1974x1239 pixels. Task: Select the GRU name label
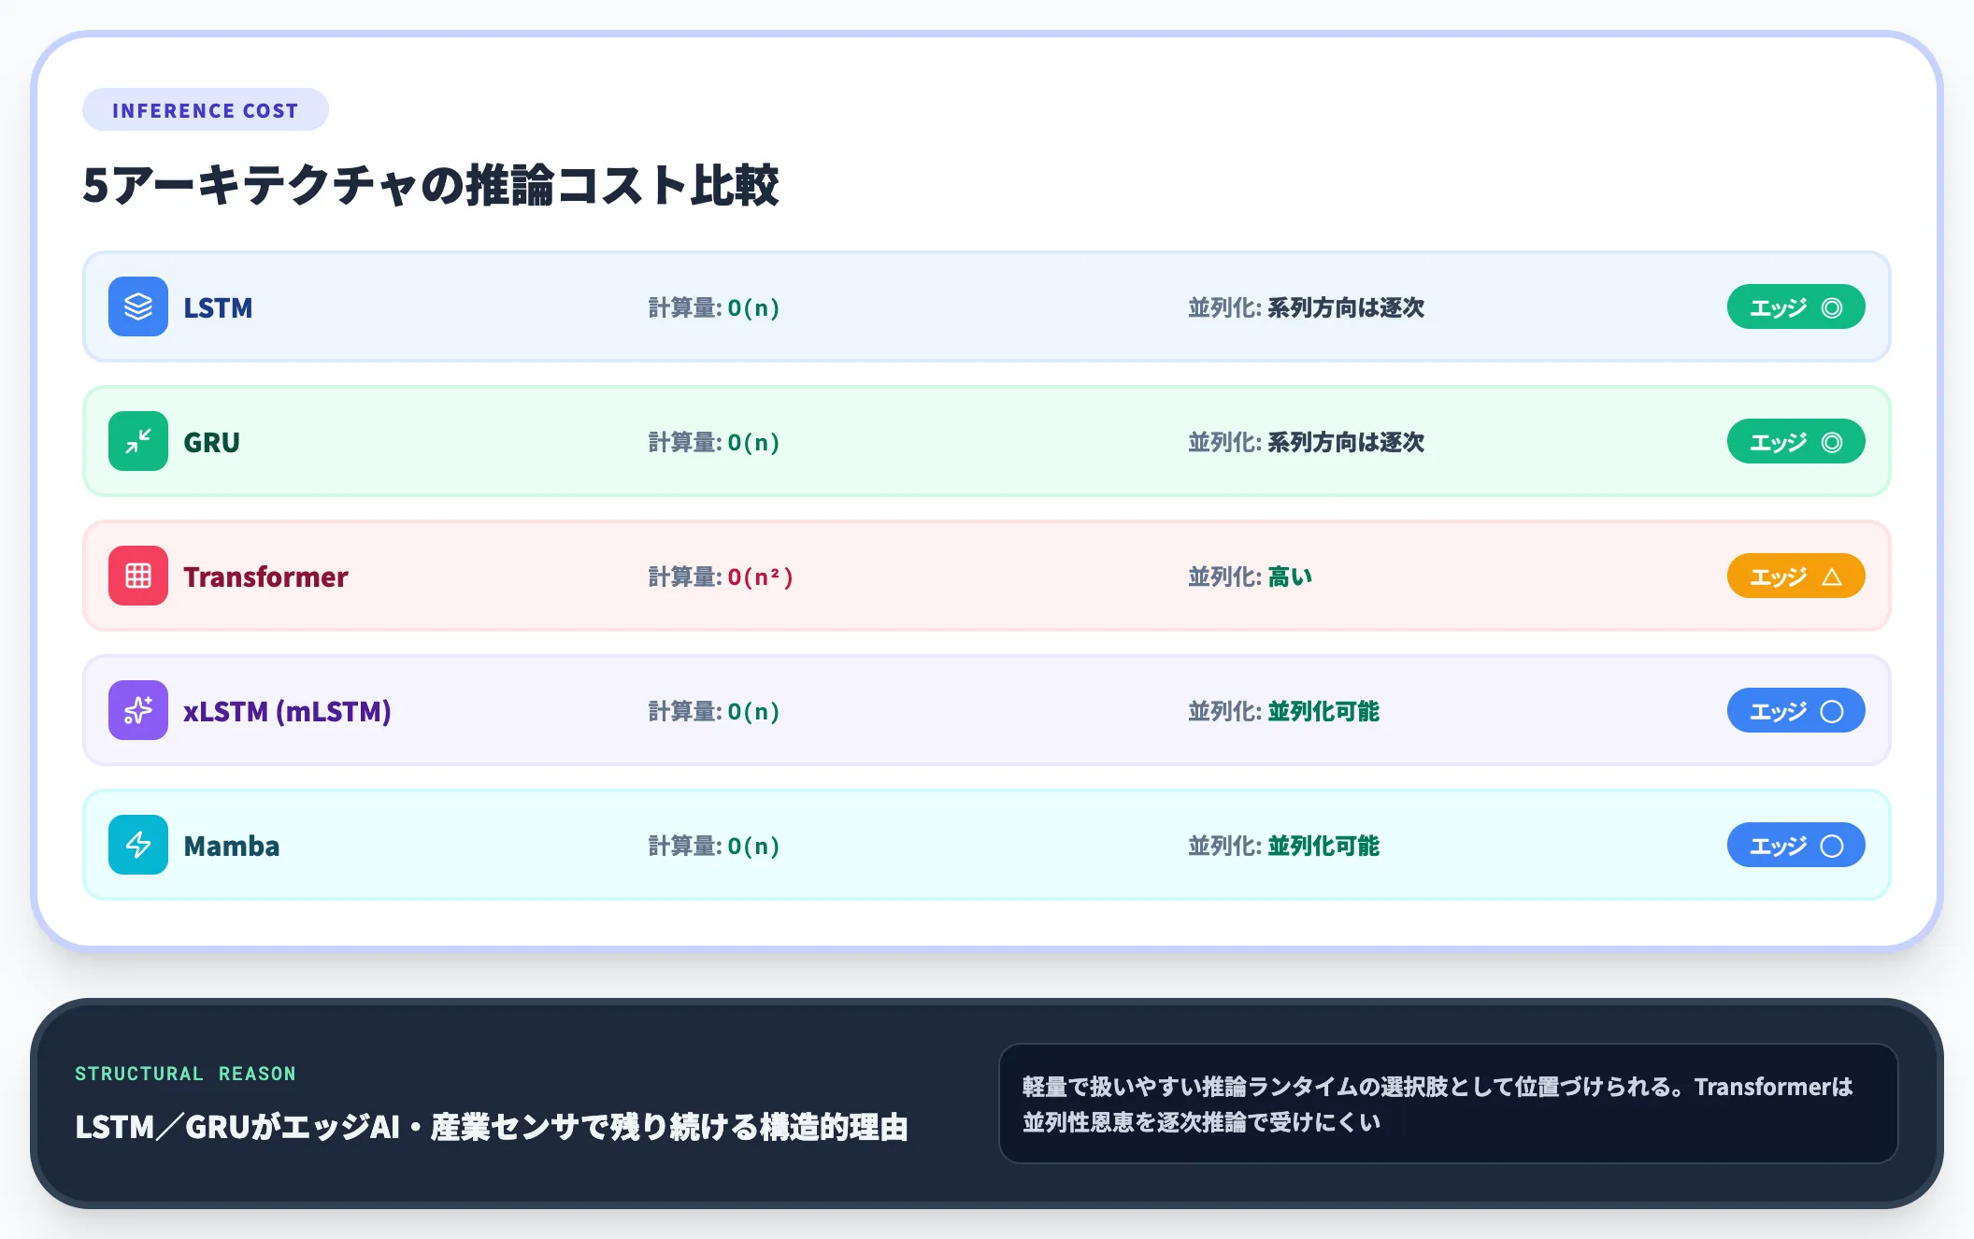pyautogui.click(x=212, y=442)
